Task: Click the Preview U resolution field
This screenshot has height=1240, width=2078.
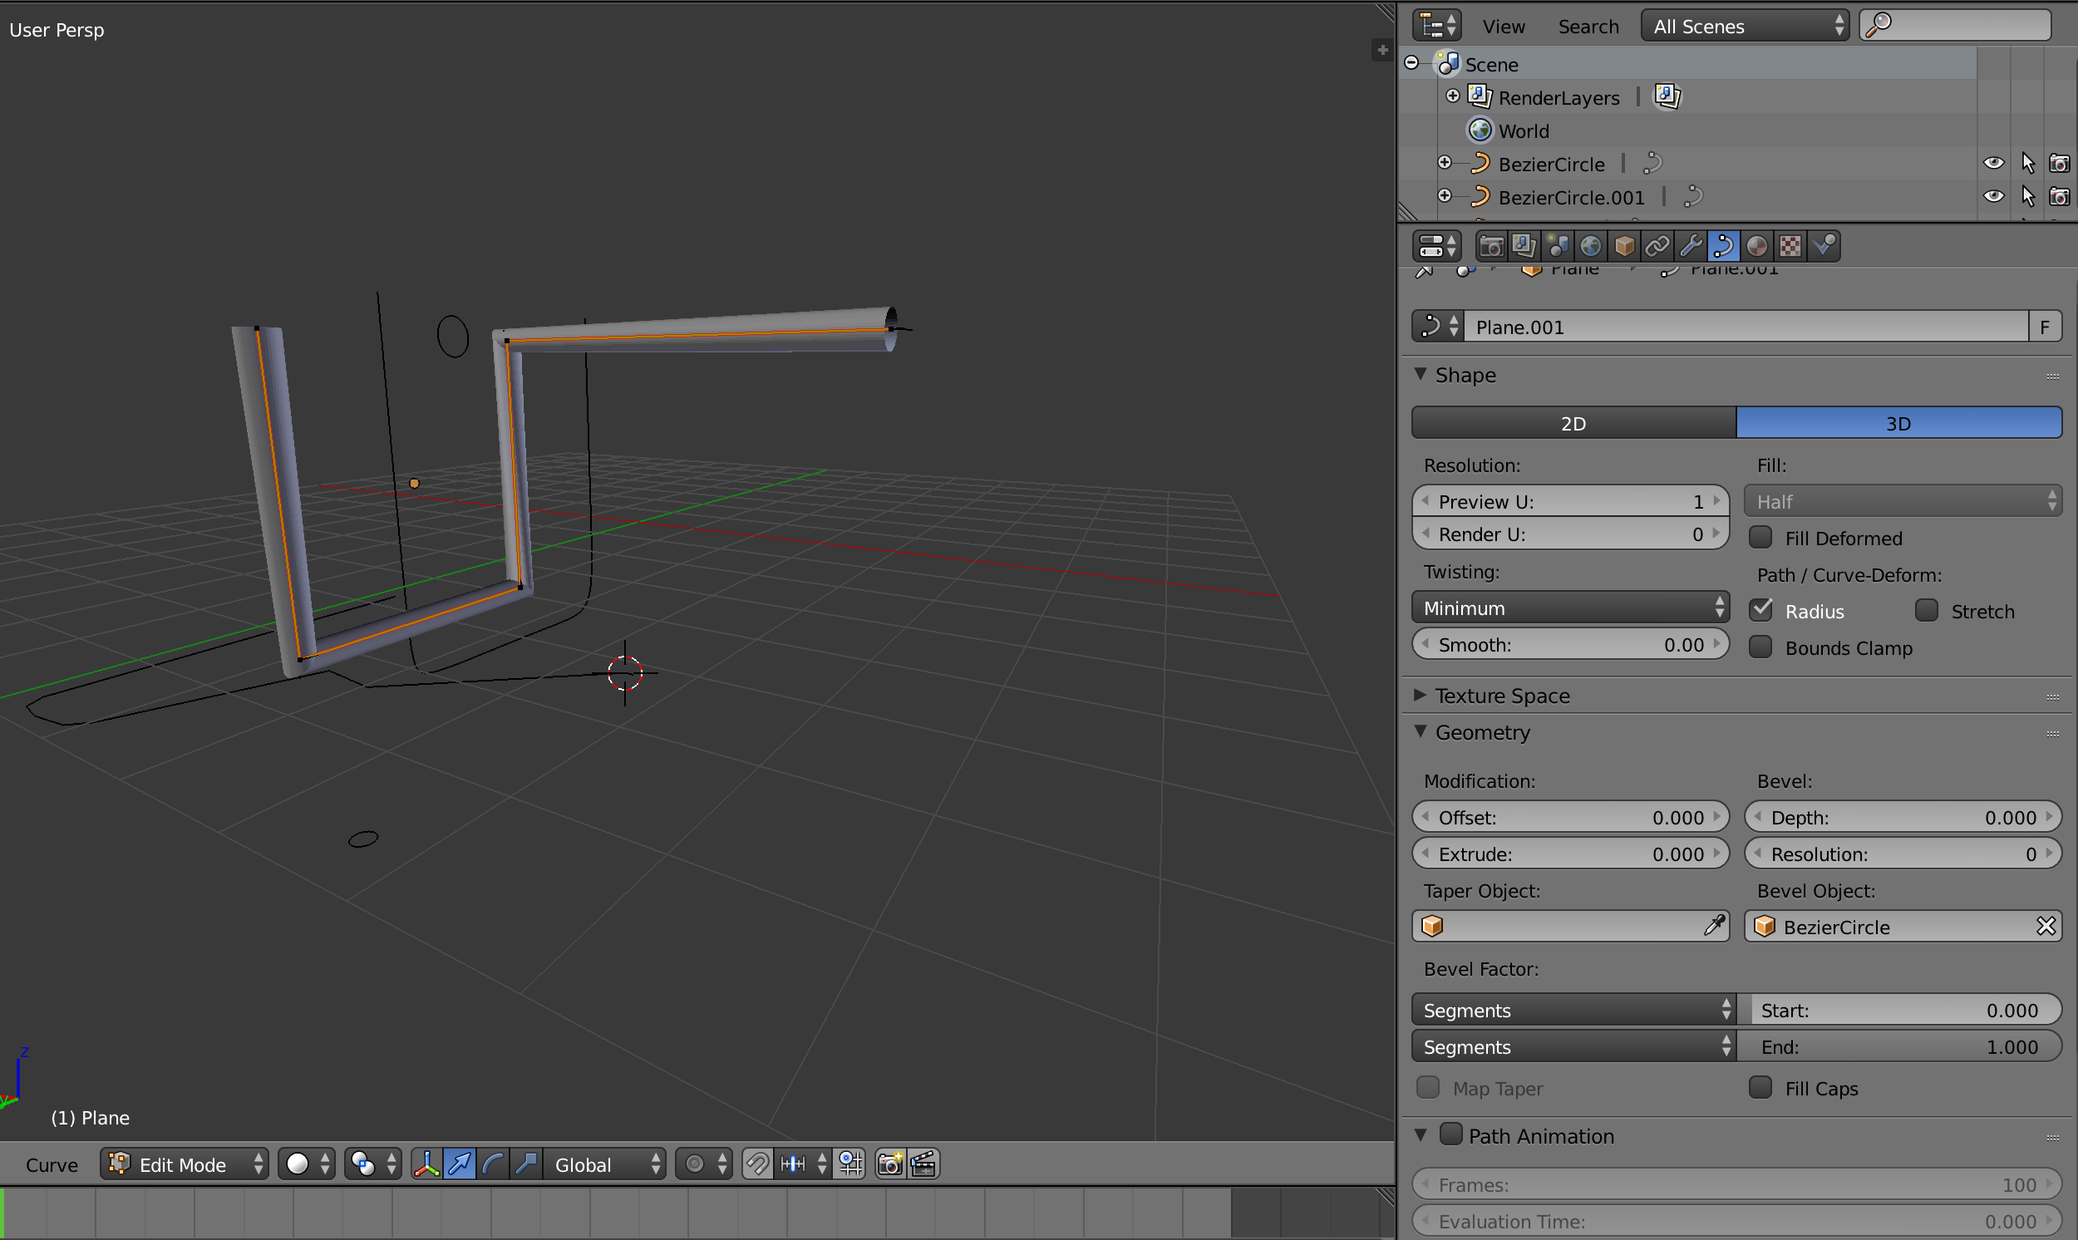Action: pyautogui.click(x=1570, y=501)
